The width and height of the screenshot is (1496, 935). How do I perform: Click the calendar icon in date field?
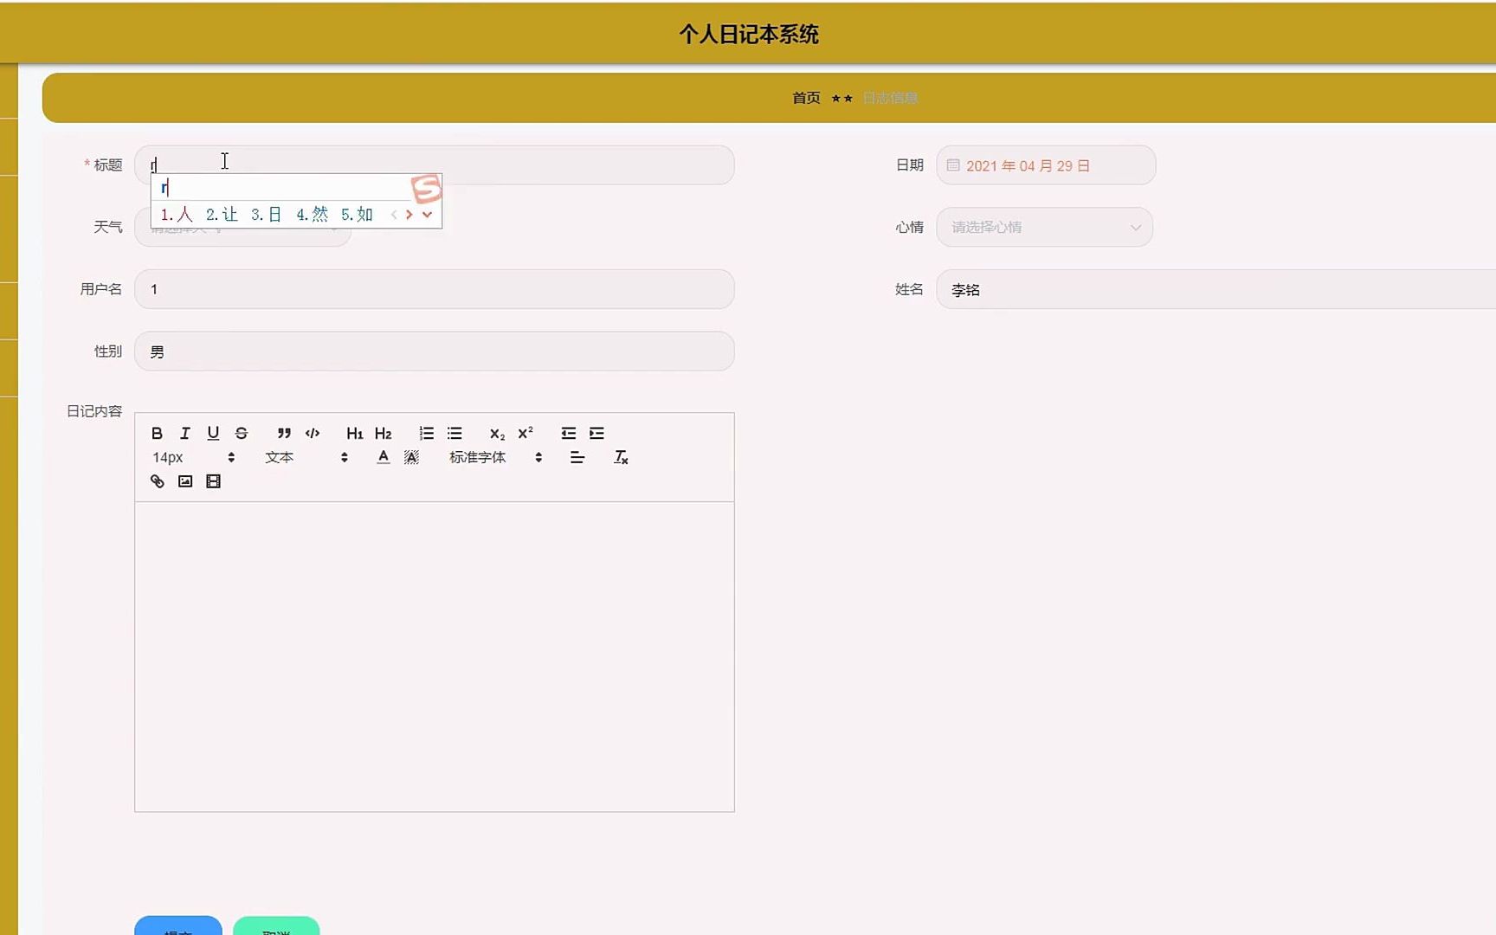click(953, 165)
